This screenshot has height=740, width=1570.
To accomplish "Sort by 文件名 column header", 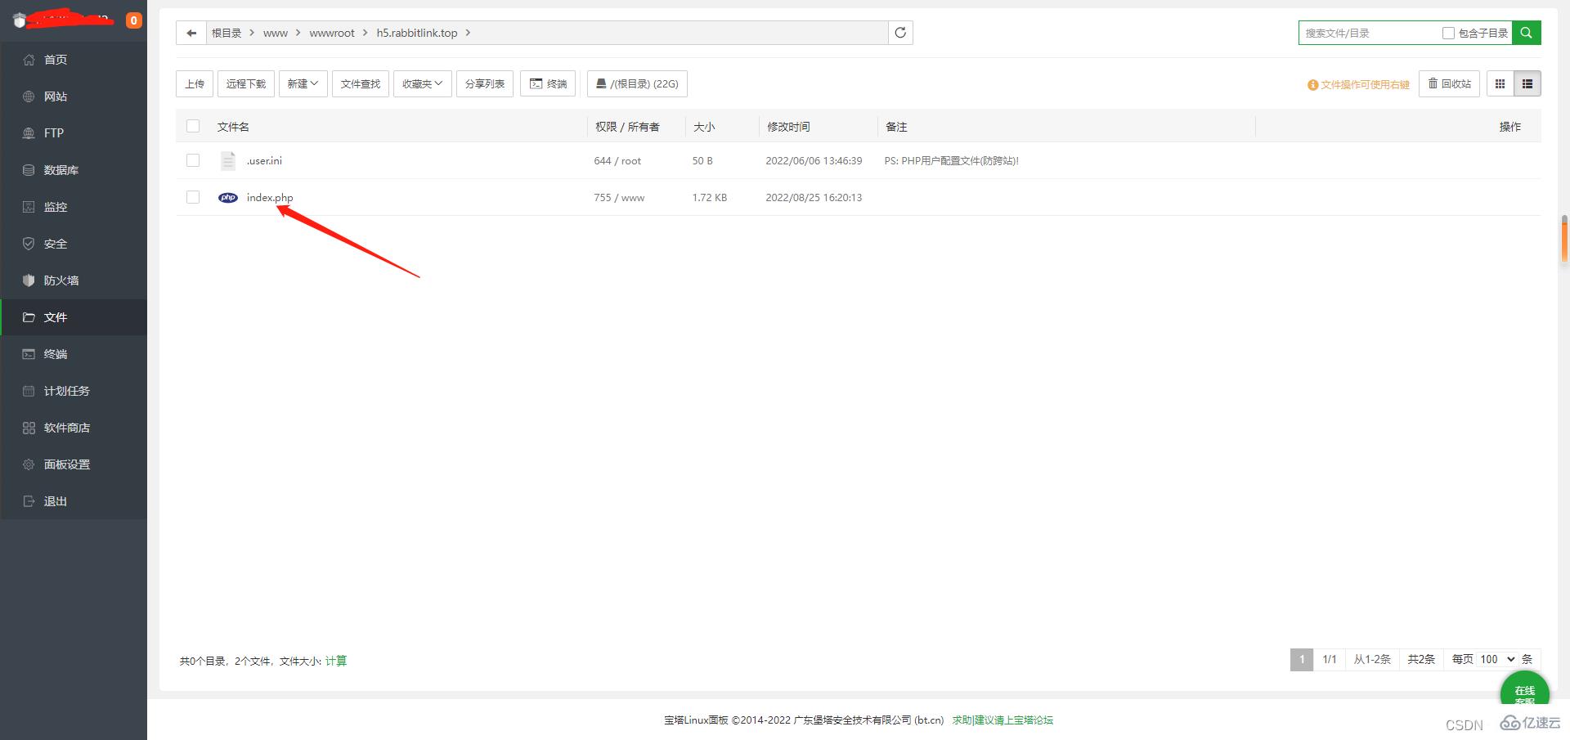I will (233, 127).
